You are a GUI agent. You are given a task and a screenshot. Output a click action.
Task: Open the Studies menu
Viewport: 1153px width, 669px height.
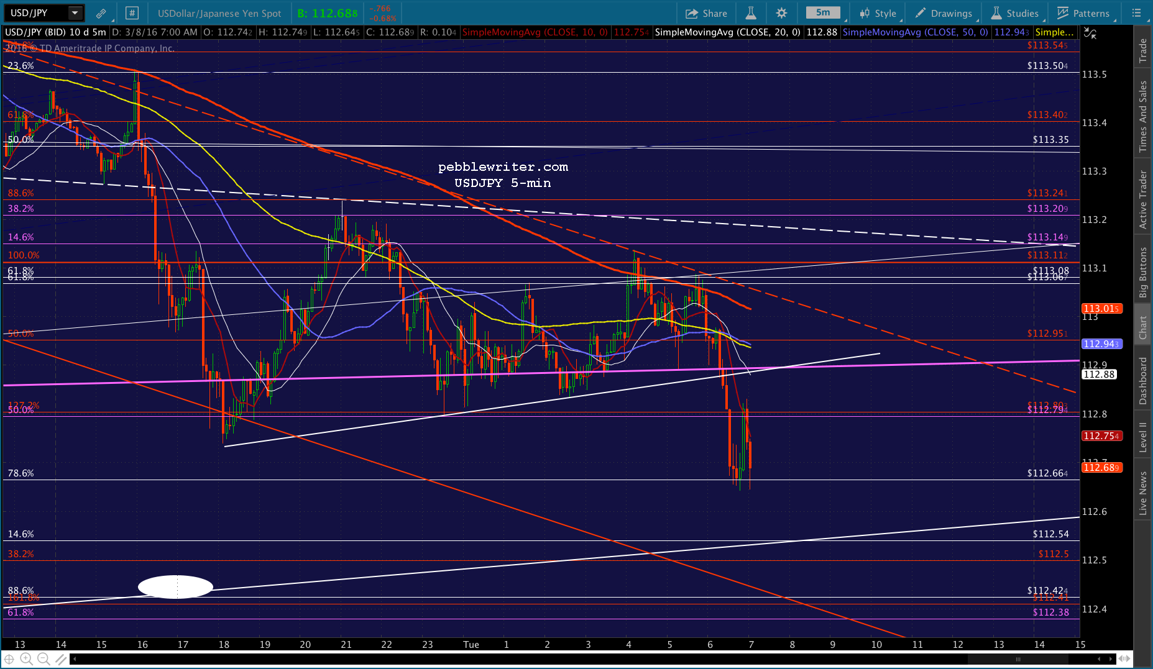[1015, 13]
